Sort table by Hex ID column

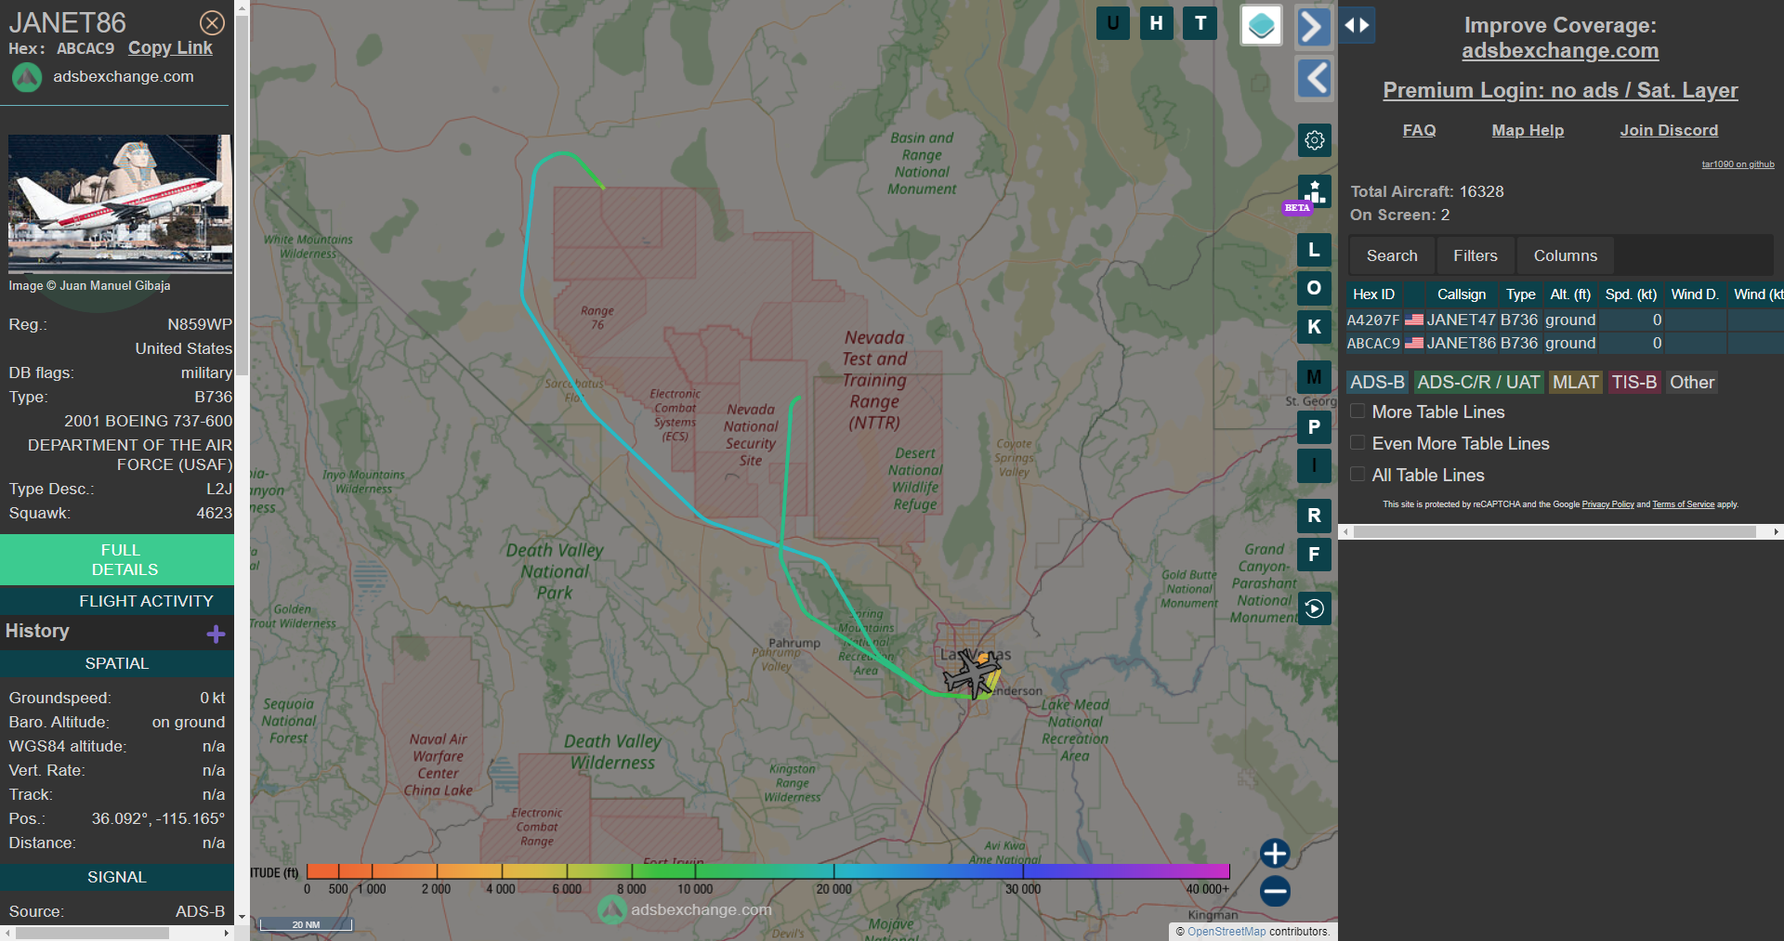pyautogui.click(x=1373, y=294)
